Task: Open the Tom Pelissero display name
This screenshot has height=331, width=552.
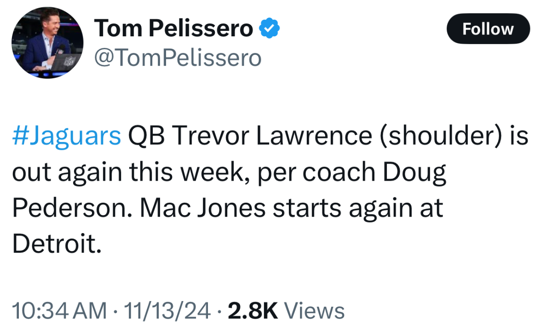Action: coord(173,29)
